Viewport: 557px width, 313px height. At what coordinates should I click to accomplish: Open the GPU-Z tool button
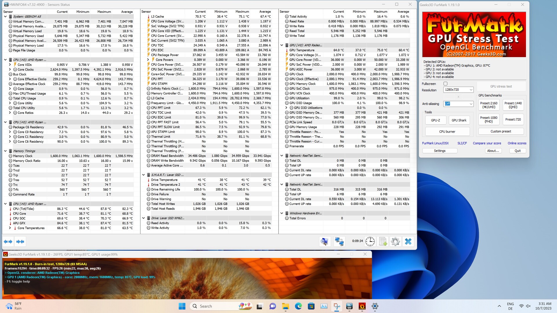435,120
